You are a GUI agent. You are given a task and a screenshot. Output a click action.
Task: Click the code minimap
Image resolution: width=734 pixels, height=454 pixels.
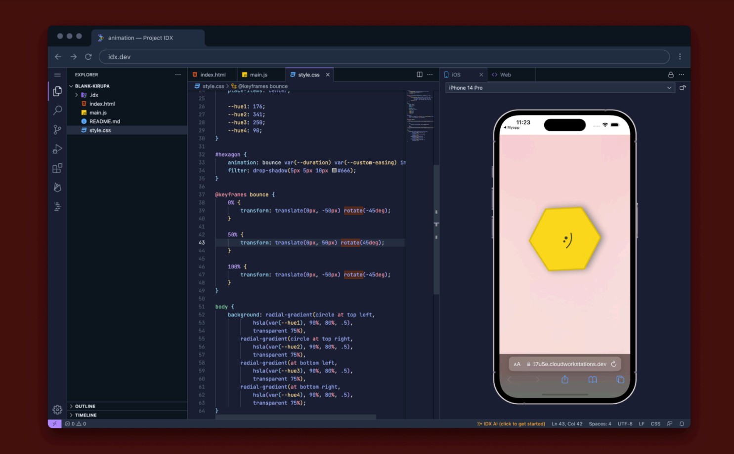click(420, 116)
